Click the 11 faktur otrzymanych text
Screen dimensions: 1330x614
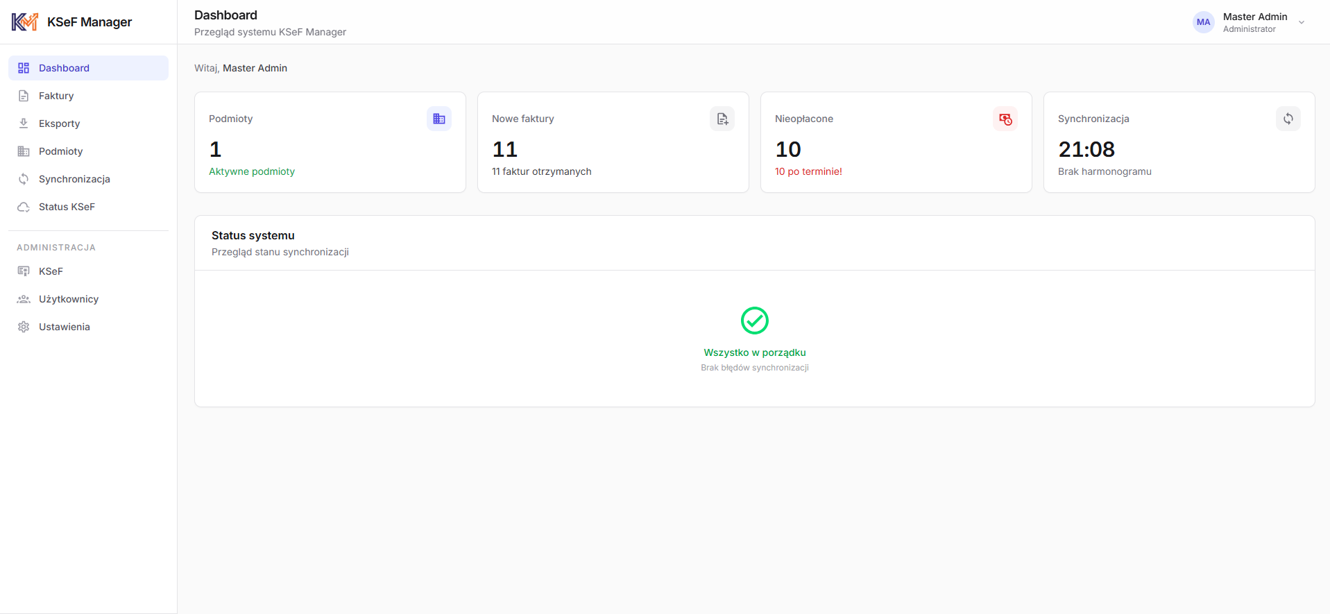coord(542,171)
